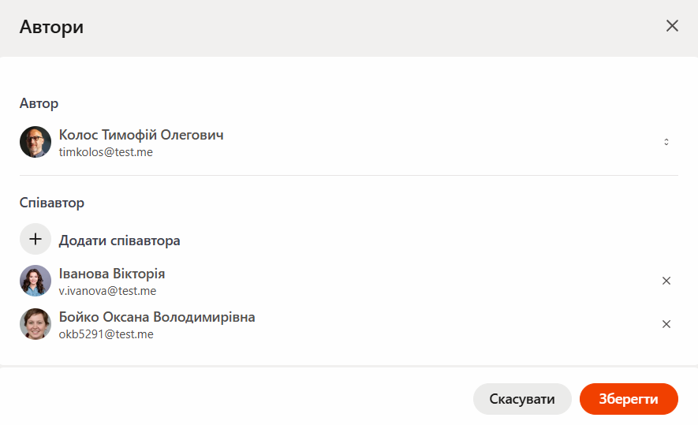Expand the author selector chevron
Screen dimensions: 698x425
pyautogui.click(x=666, y=142)
